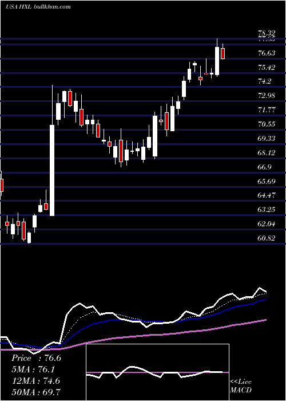The image size is (286, 401).
Task: Click the last red candlestick at the top right
Action: click(223, 53)
